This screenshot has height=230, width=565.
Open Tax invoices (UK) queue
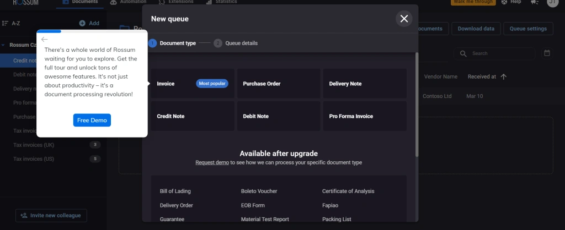coord(34,145)
